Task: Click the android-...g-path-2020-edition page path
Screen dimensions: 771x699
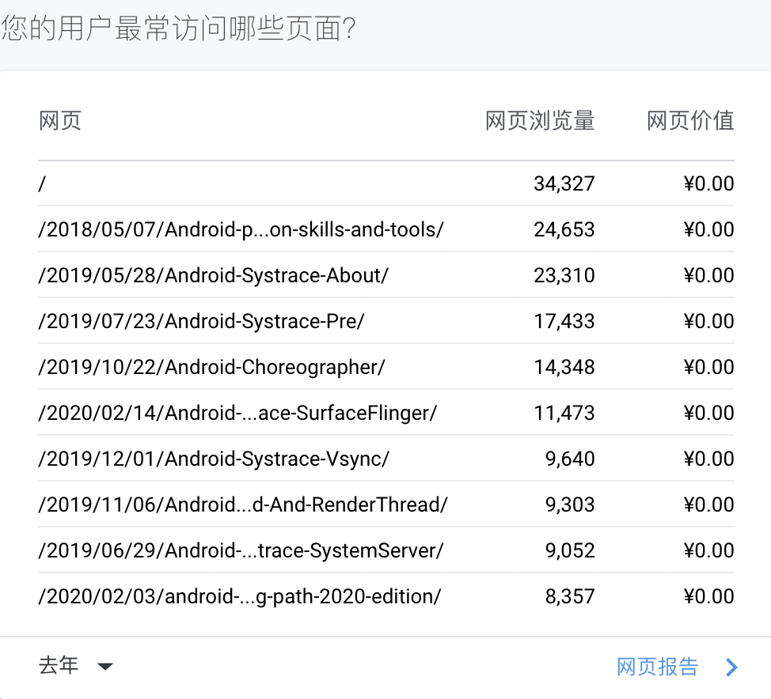Action: click(x=239, y=596)
